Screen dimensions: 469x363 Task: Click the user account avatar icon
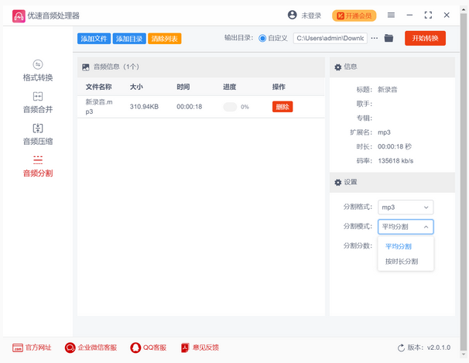(x=293, y=15)
